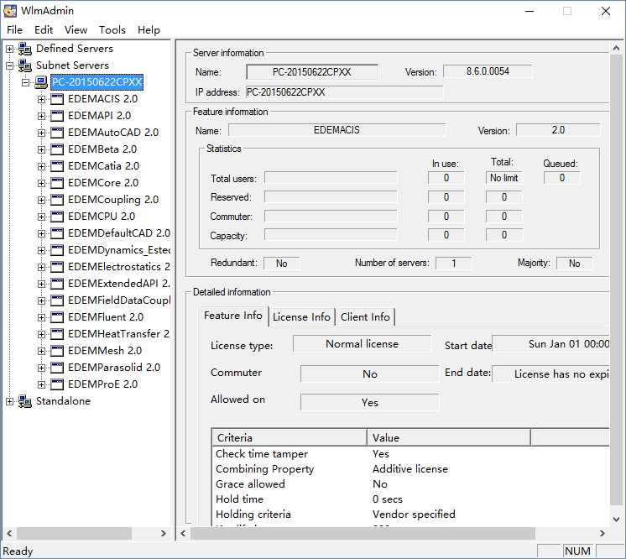Image resolution: width=626 pixels, height=559 pixels.
Task: Click the EDEMCore 2.0 feature icon
Action: click(57, 183)
